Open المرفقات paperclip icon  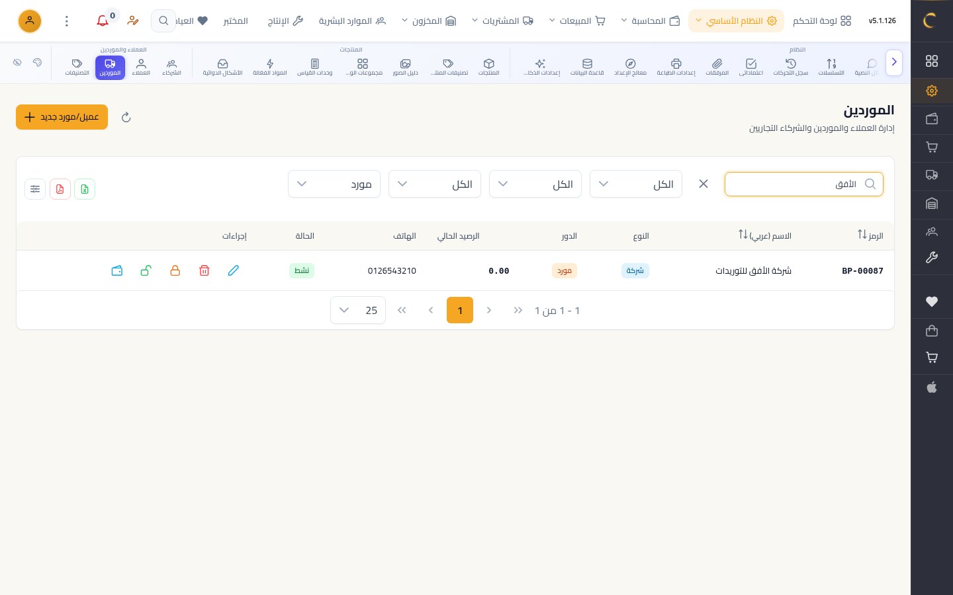(x=717, y=67)
